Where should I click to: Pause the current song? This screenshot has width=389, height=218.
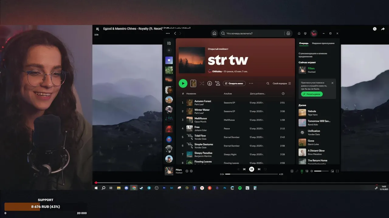tap(252, 169)
